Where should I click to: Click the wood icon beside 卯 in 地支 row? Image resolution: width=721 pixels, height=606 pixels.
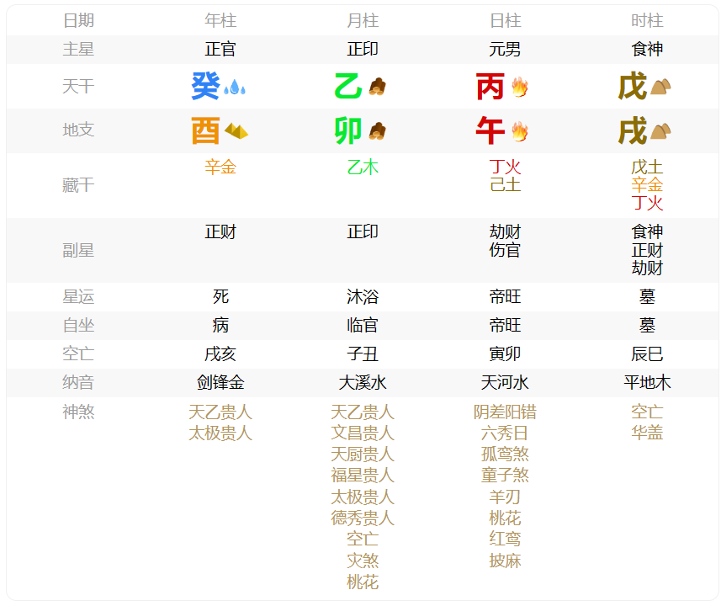tap(377, 131)
